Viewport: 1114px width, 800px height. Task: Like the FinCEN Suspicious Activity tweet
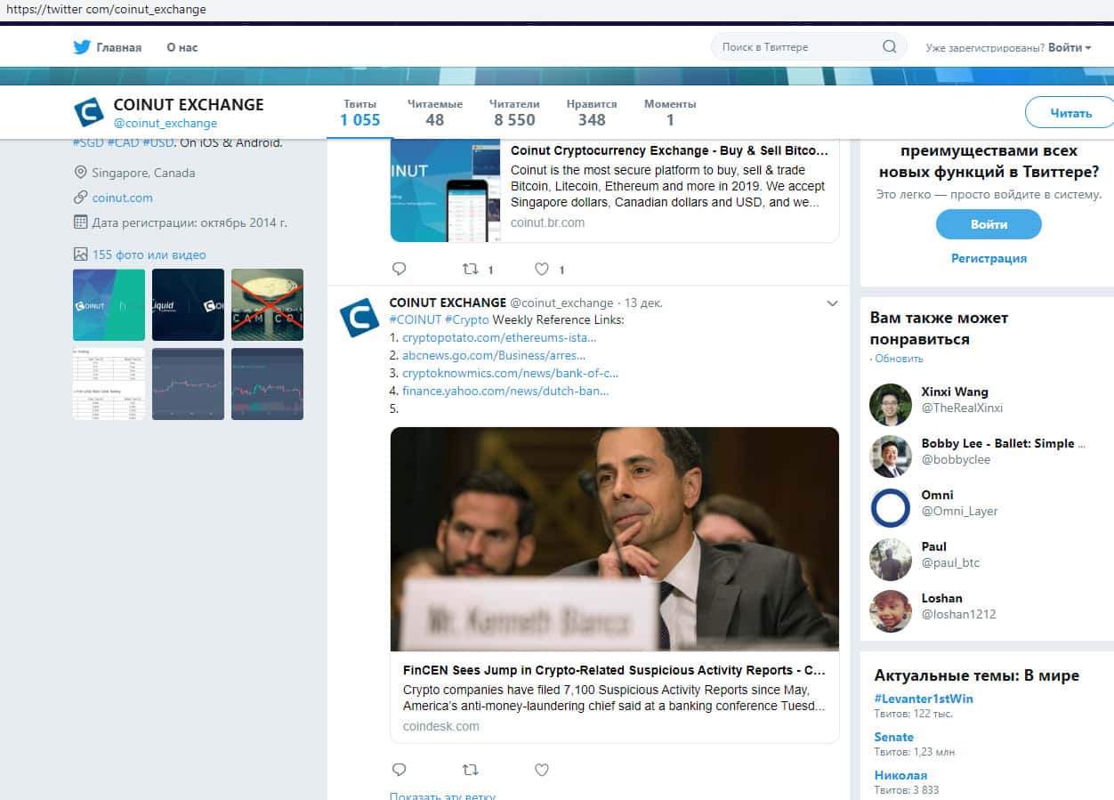tap(542, 770)
